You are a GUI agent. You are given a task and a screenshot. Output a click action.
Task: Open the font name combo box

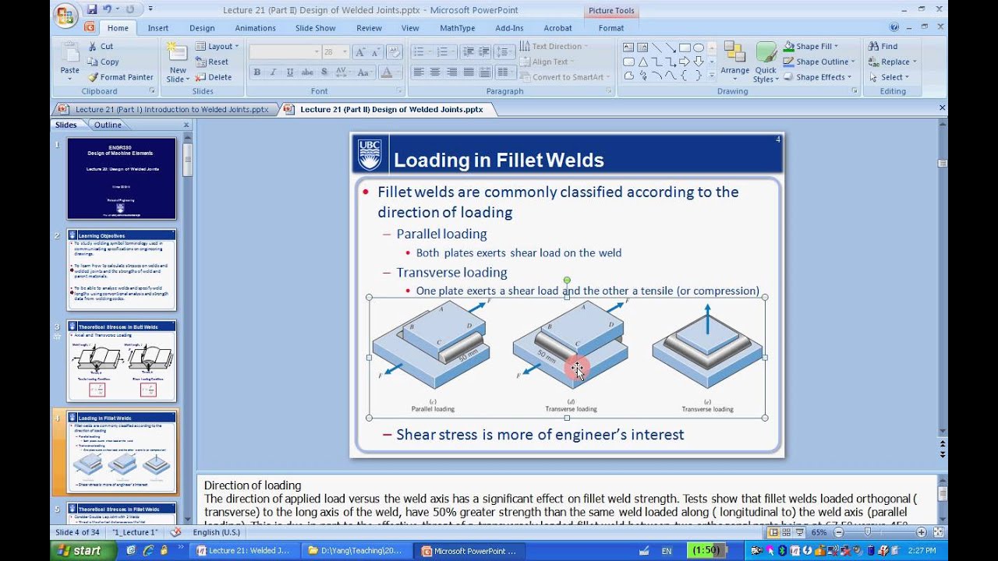(x=285, y=51)
